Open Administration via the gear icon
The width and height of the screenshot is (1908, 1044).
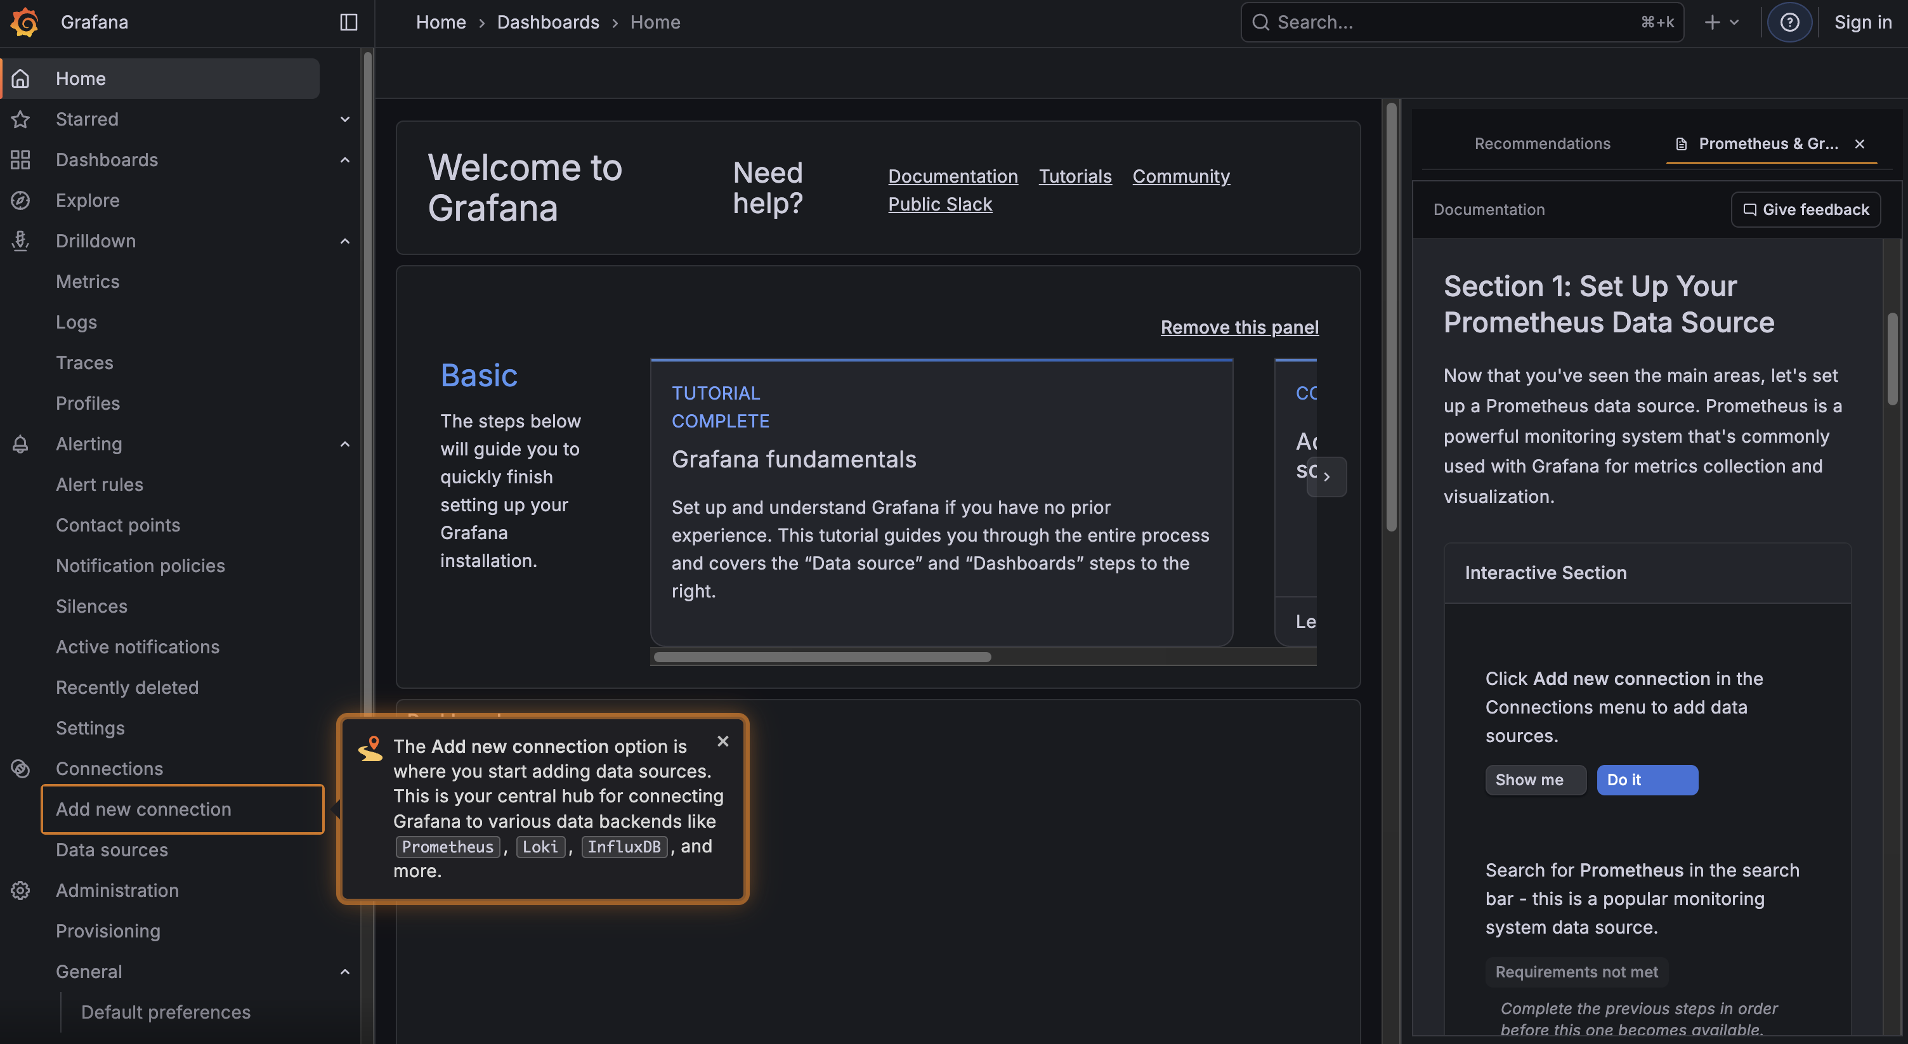point(20,890)
